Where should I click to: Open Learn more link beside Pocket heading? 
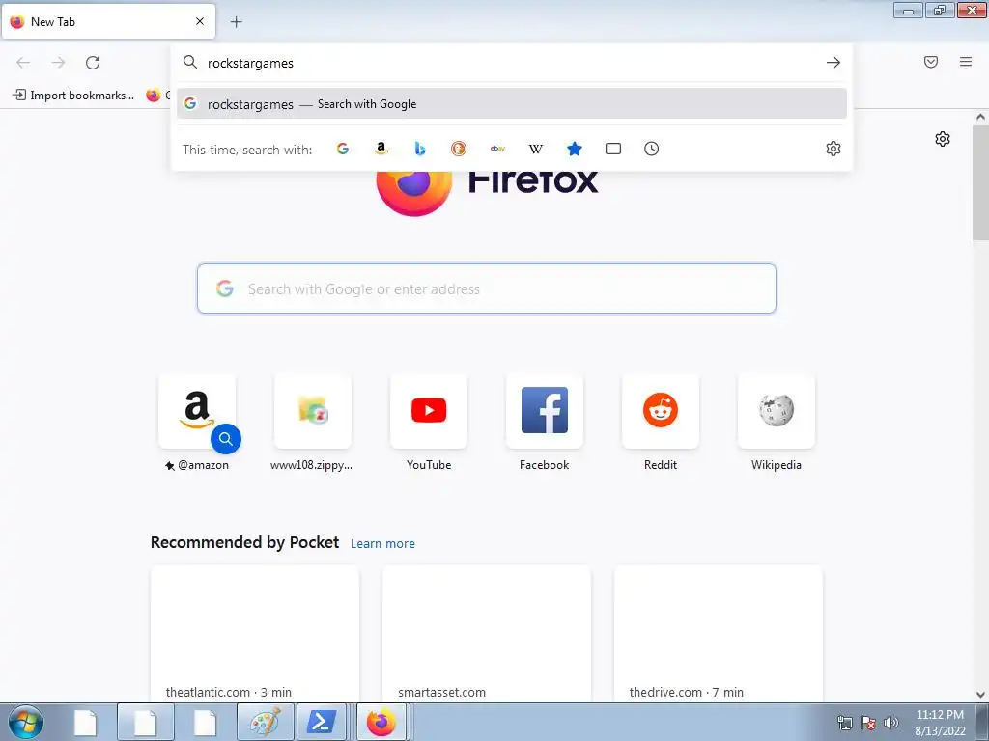(382, 544)
